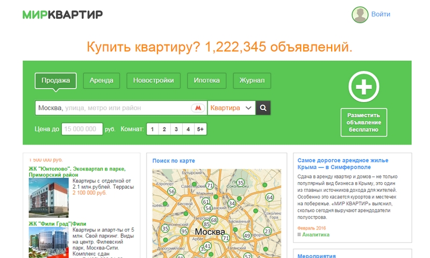Click the МИРКВАРТИР logo
The height and width of the screenshot is (258, 430).
click(62, 15)
